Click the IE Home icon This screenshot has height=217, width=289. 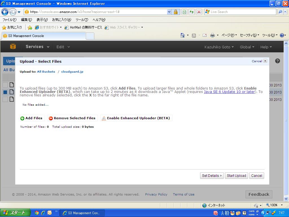[183, 35]
